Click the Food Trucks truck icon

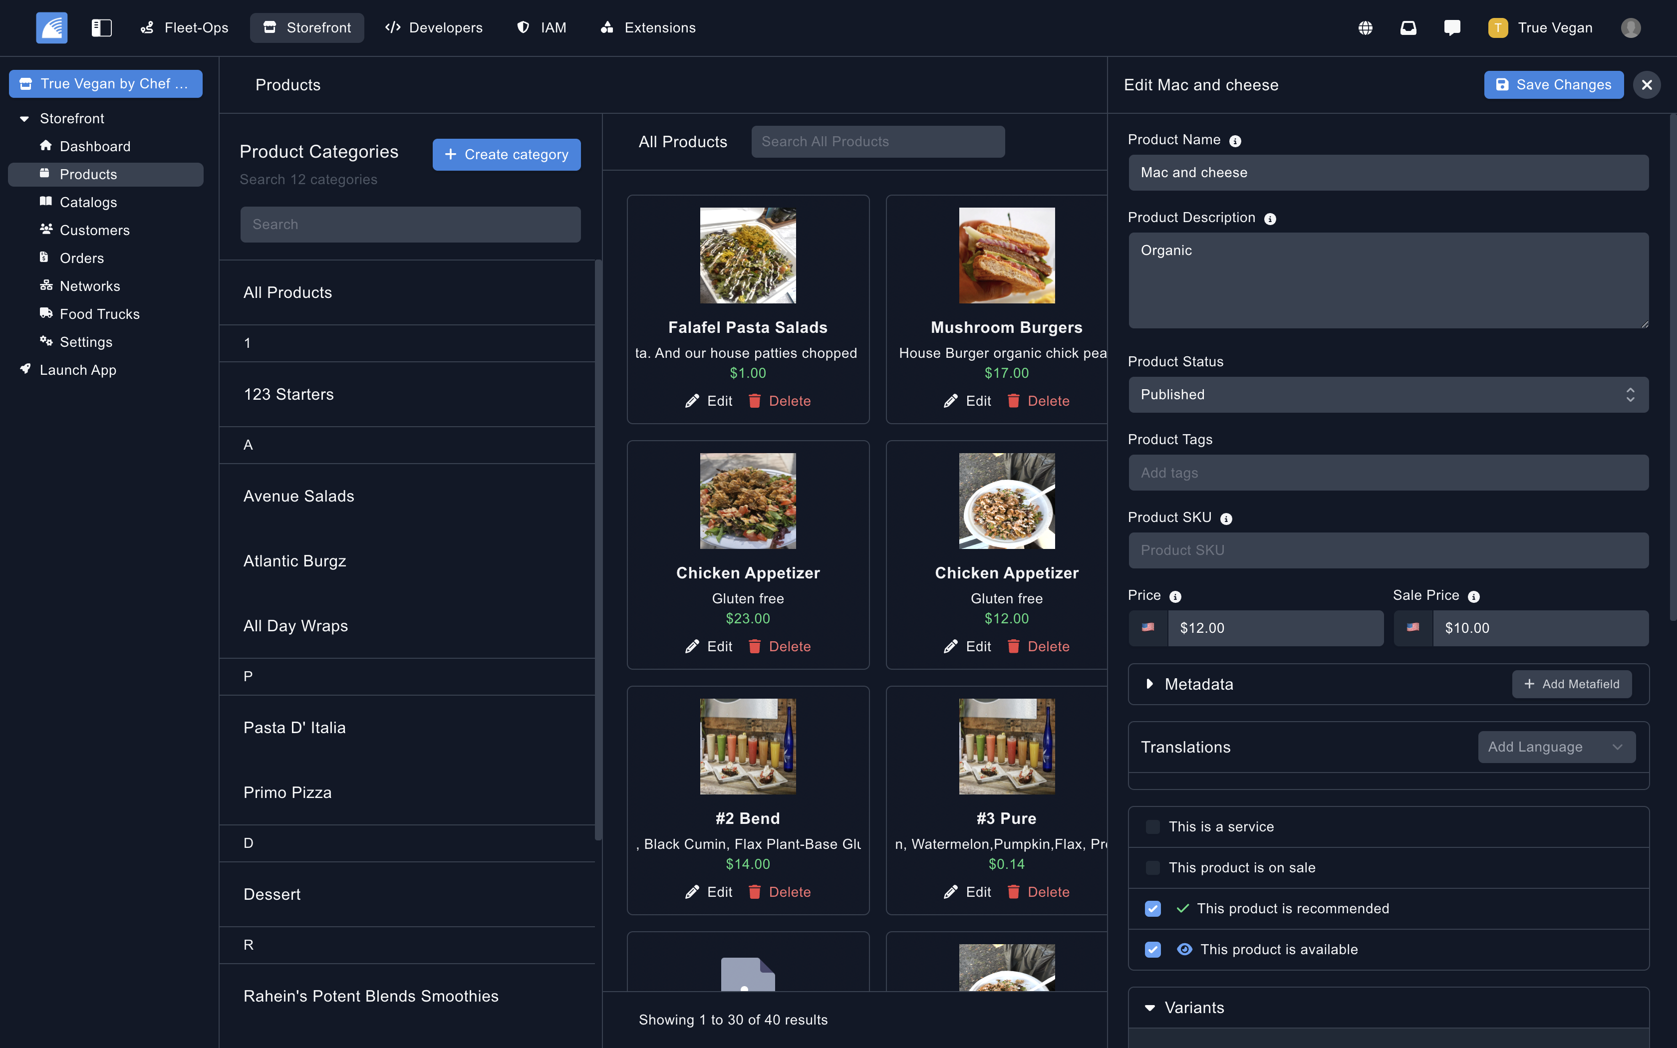pos(46,313)
